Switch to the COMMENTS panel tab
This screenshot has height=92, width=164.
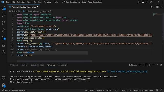[x=63, y=65]
